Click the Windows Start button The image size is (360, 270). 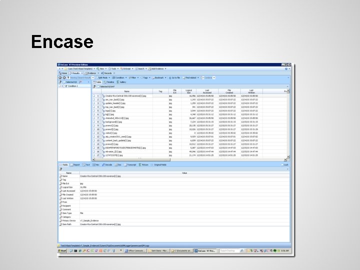pyautogui.click(x=62, y=251)
